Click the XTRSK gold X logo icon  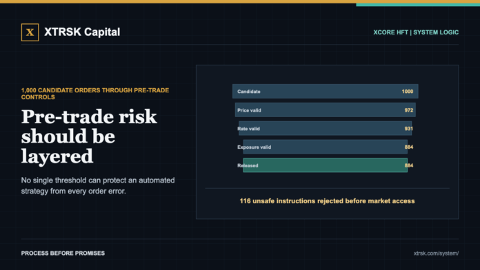tap(30, 32)
